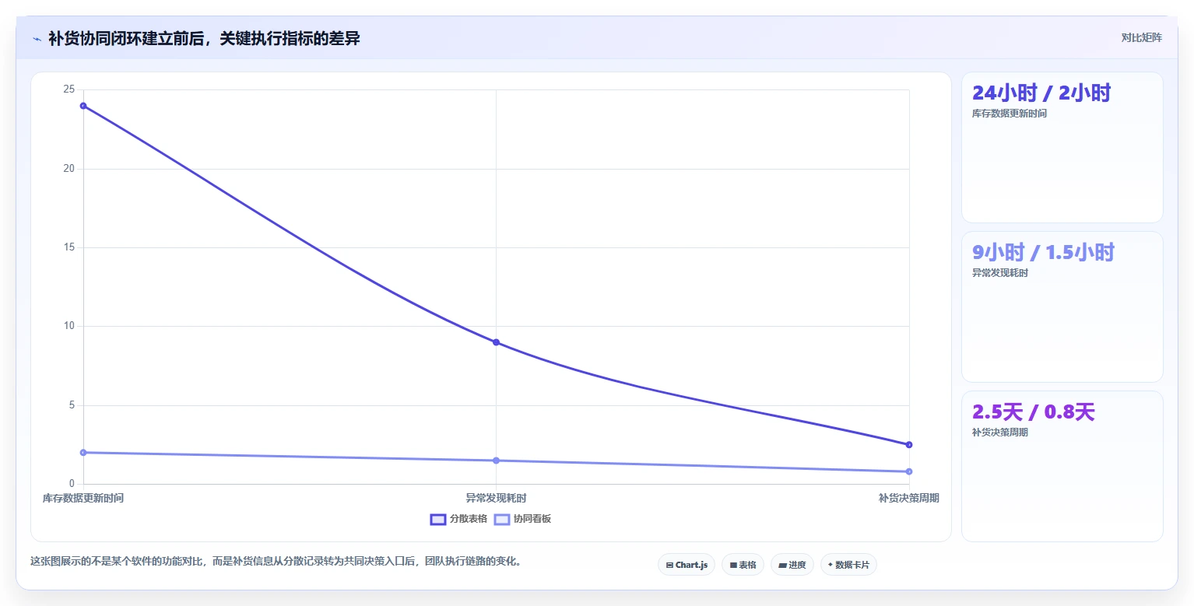Click the 协同看板 data point at 1.5
This screenshot has width=1194, height=606.
496,461
